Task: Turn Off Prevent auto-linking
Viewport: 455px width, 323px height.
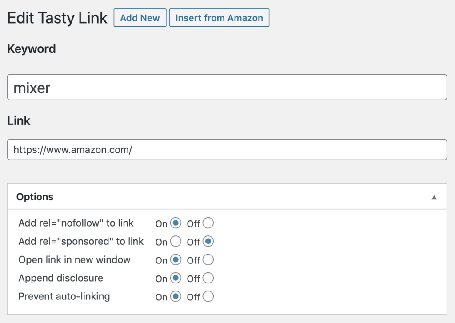Action: click(x=208, y=296)
